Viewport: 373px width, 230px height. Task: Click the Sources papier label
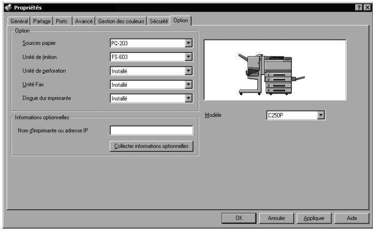39,43
